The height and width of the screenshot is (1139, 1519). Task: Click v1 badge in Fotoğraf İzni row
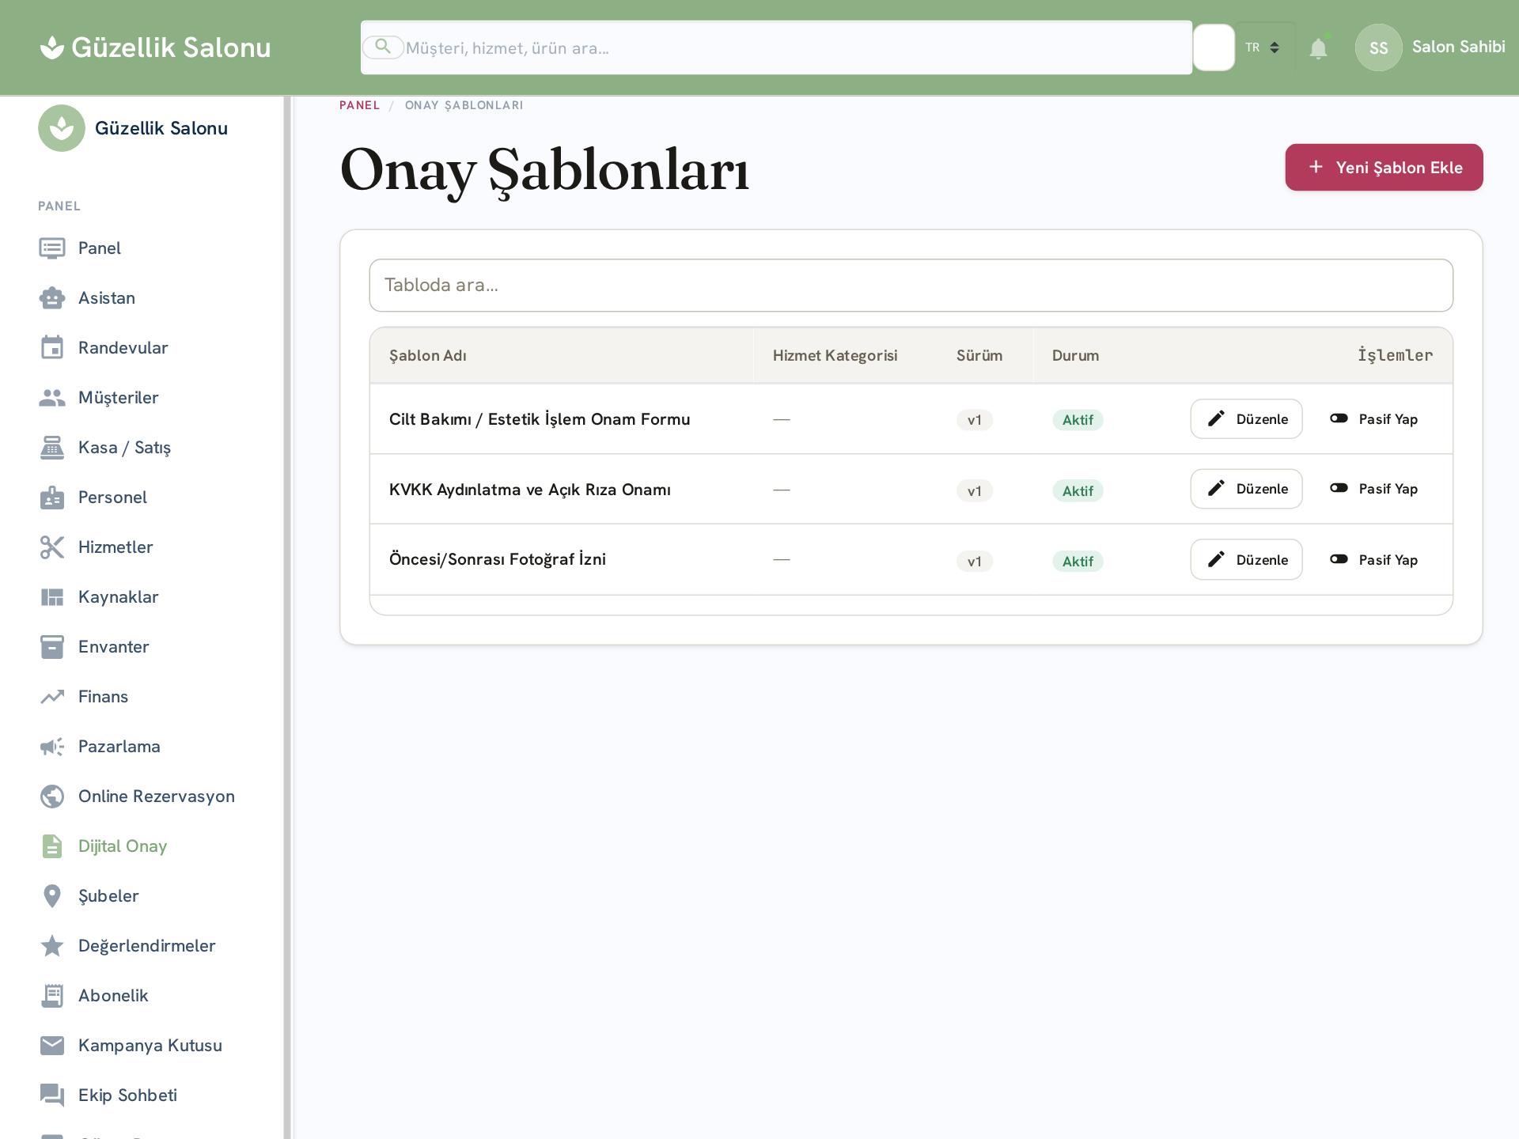[x=975, y=562]
